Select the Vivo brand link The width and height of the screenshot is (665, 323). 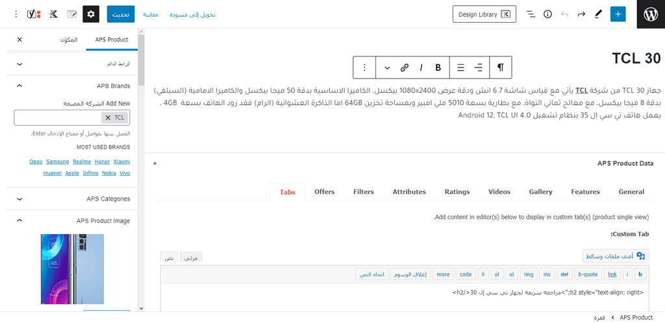click(x=125, y=173)
